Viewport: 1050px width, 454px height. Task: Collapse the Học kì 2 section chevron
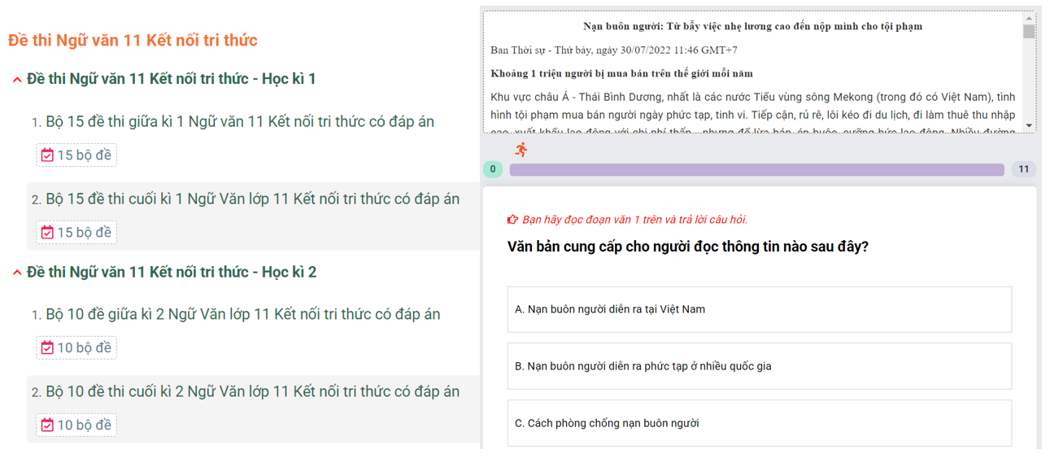pos(17,273)
